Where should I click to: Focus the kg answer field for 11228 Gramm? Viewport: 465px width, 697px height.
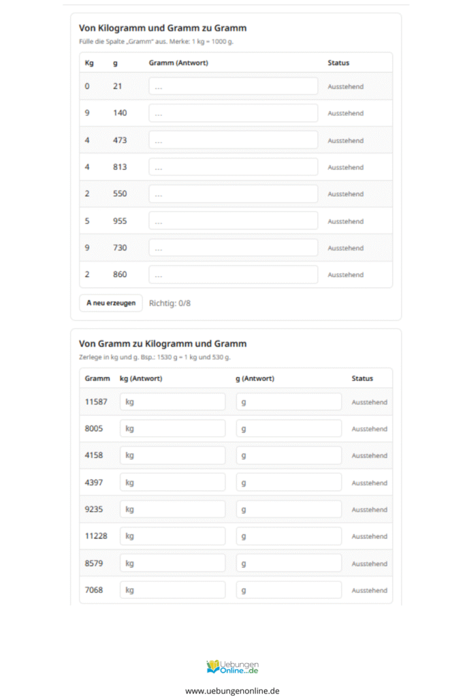pyautogui.click(x=172, y=536)
